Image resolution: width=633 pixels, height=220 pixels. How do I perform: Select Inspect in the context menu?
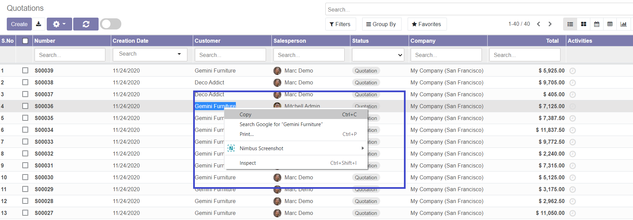248,163
